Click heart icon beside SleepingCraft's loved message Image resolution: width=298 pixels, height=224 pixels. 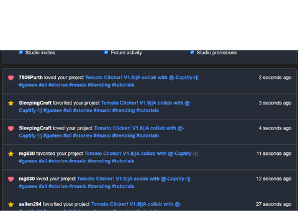click(x=11, y=129)
